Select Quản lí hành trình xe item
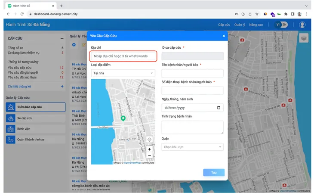Image resolution: width=314 pixels, height=196 pixels. coord(36,140)
